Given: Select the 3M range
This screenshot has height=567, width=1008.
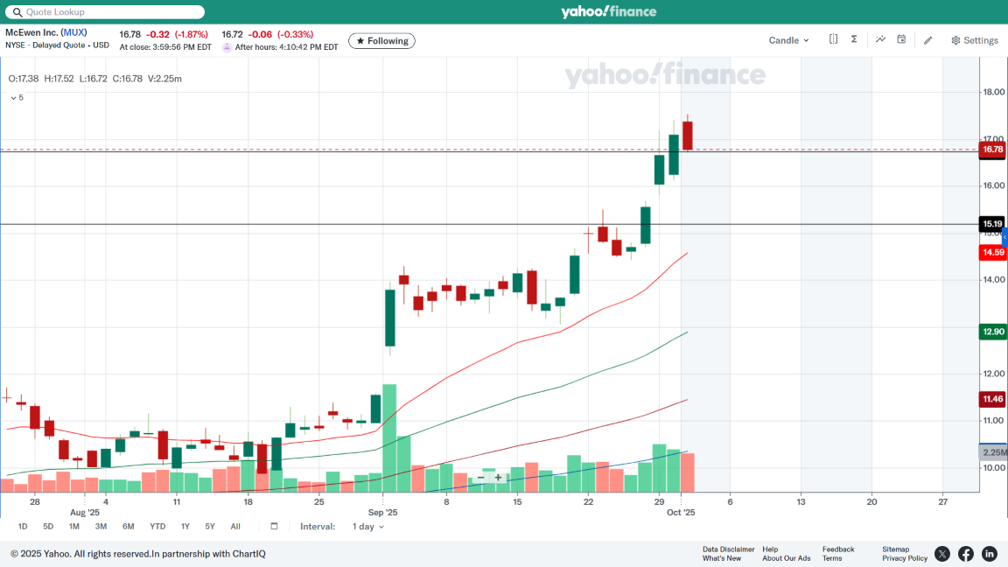Looking at the screenshot, I should coord(101,527).
